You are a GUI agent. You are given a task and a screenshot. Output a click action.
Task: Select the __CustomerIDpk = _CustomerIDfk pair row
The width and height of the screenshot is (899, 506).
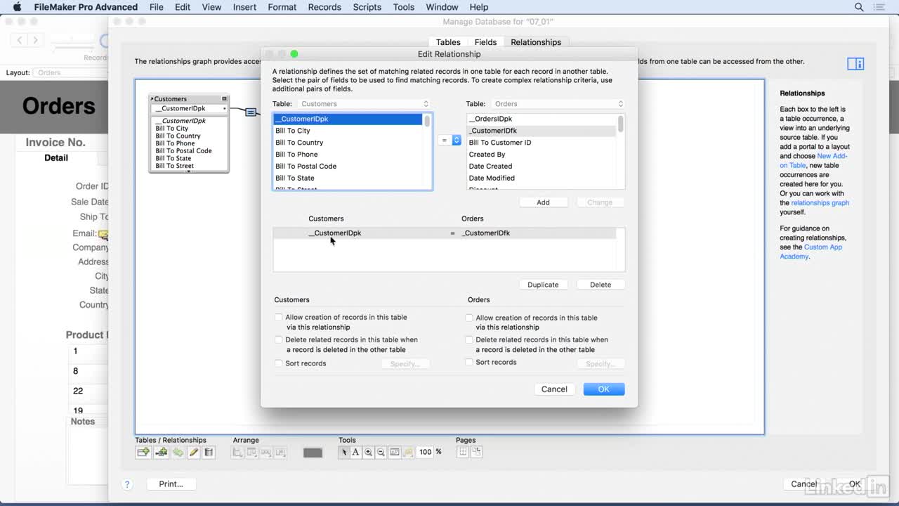[x=445, y=233]
